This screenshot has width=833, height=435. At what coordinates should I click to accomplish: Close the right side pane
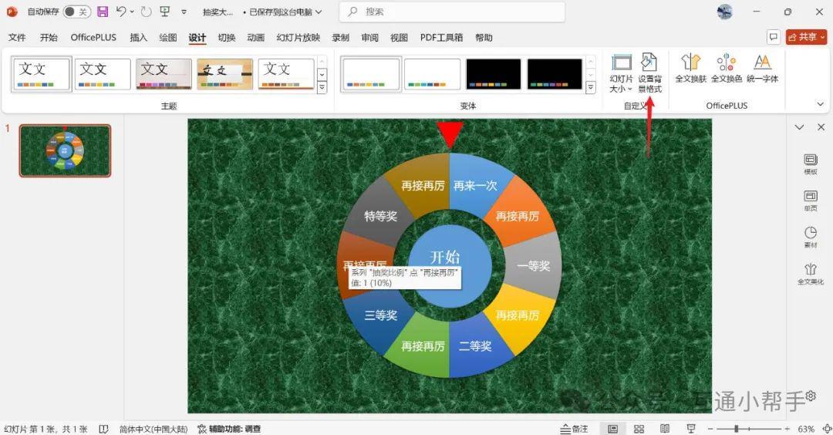821,127
